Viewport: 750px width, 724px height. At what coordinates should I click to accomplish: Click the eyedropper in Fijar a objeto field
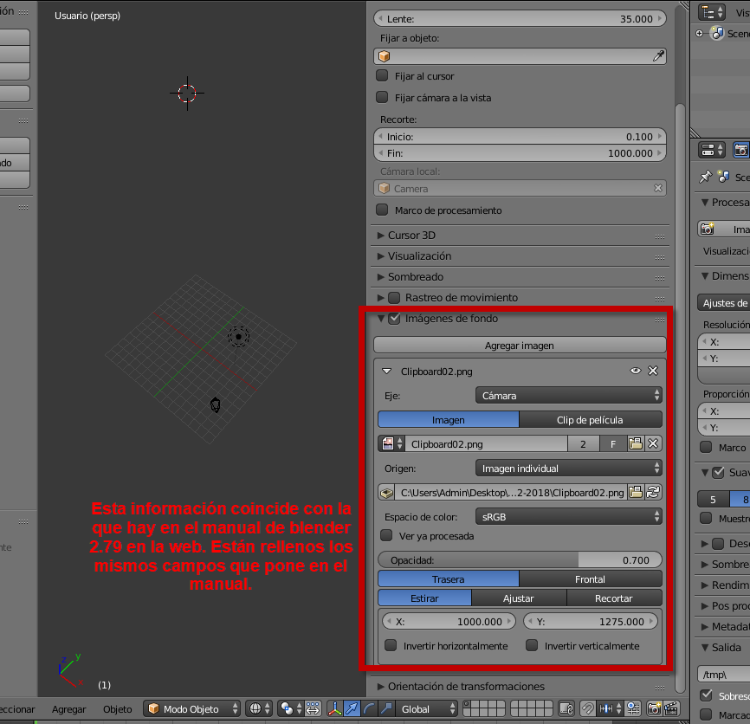click(658, 56)
